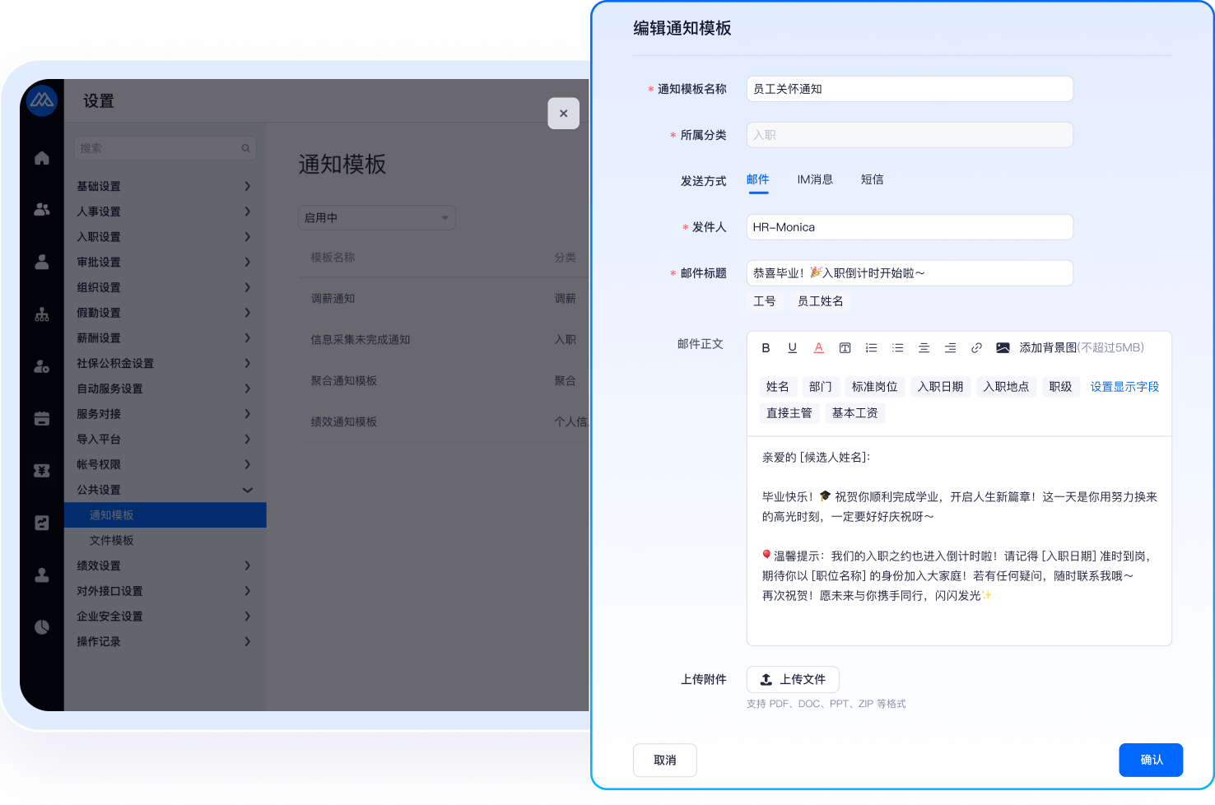Click the add background image icon

tap(1003, 348)
